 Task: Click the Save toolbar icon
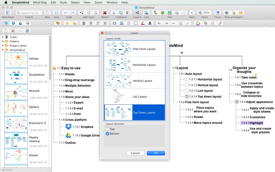56,13
